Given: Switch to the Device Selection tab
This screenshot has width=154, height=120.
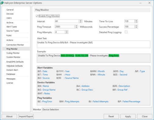Looking at the screenshot, I should 51,109.
